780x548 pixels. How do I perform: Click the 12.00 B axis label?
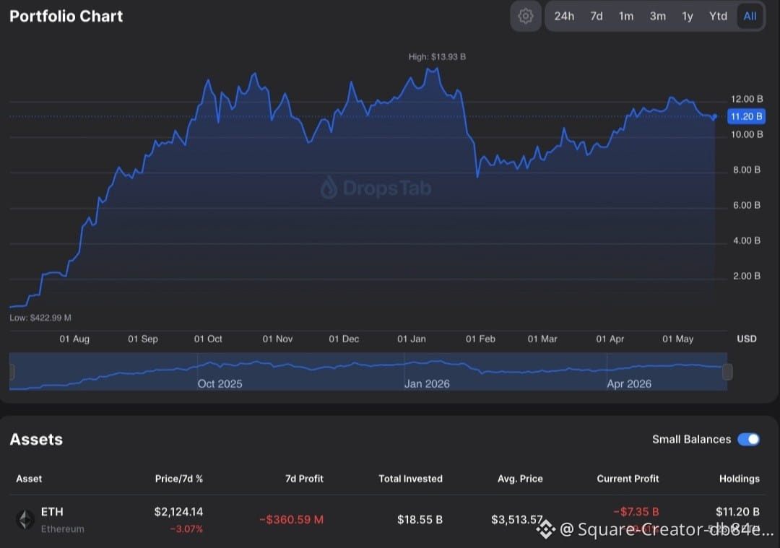point(747,99)
